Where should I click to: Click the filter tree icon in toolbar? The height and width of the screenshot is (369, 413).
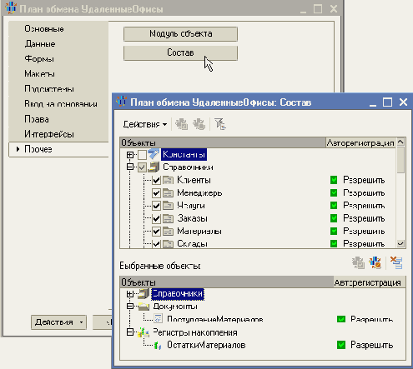point(220,124)
